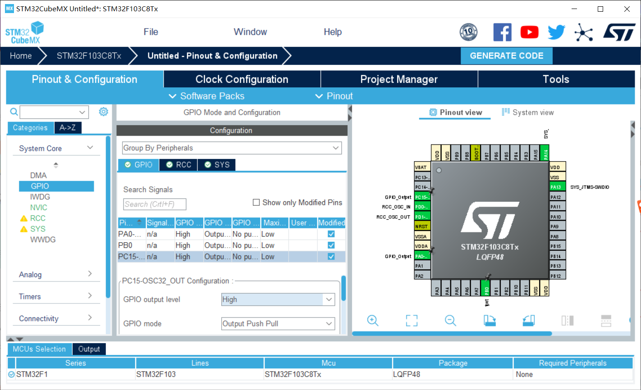Open the File menu
641x390 pixels.
click(x=151, y=32)
